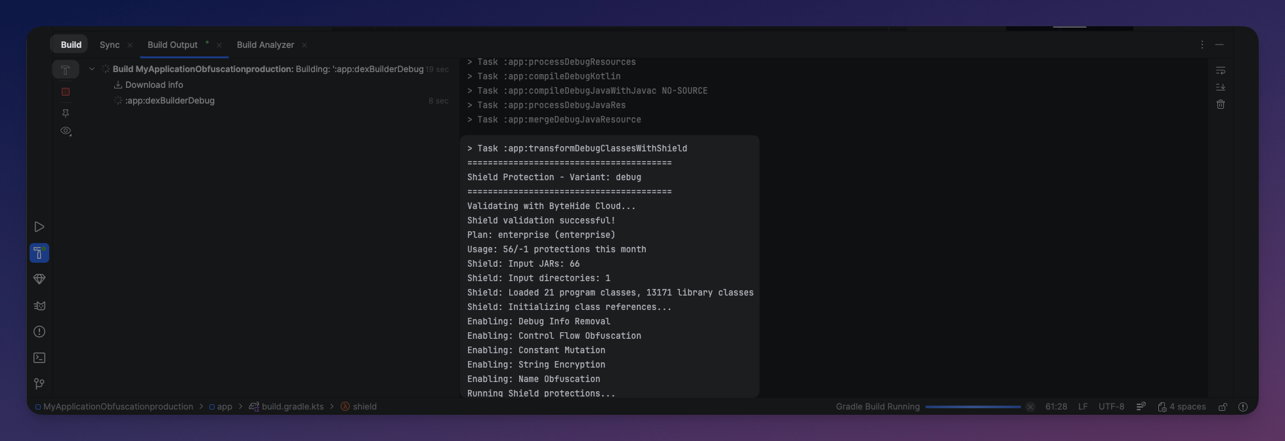Open the UTF-8 encoding selector
Image resolution: width=1285 pixels, height=441 pixels.
coord(1111,406)
